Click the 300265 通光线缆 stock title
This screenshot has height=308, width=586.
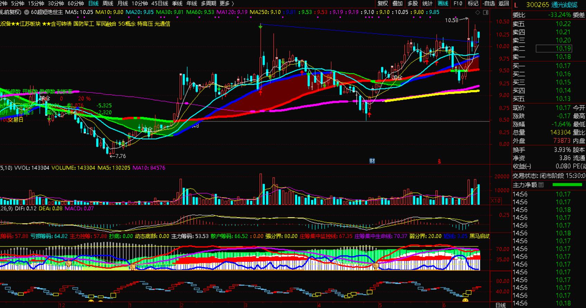click(551, 5)
